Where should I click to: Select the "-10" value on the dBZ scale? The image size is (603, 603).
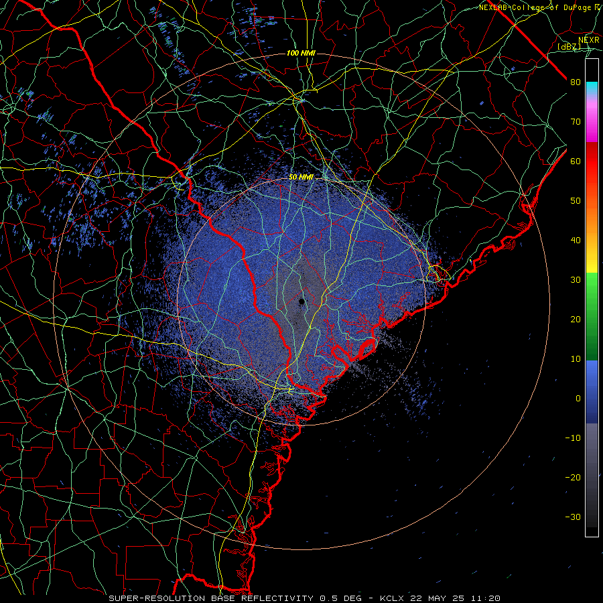[573, 438]
